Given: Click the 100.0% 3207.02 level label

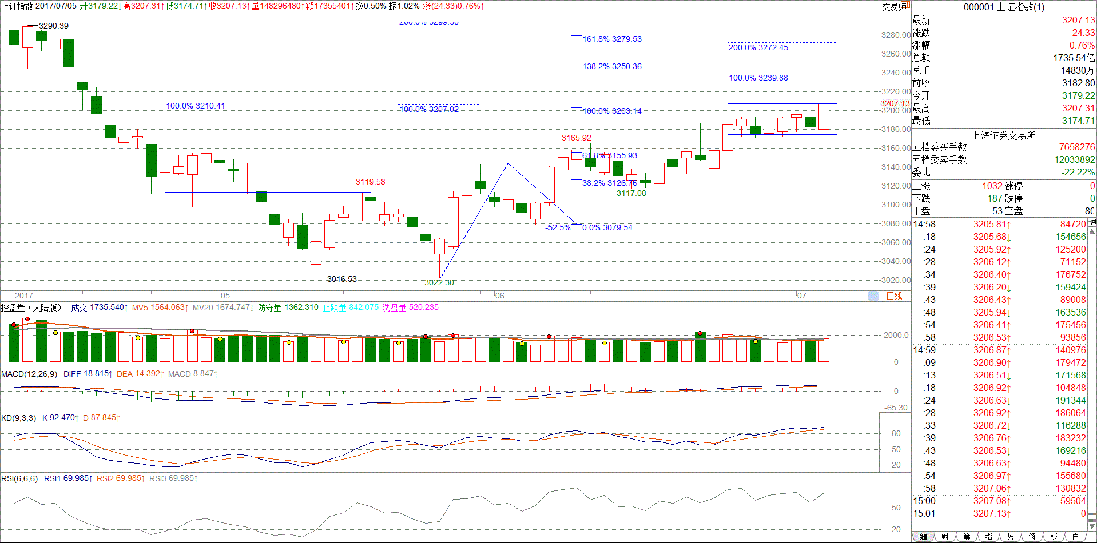Looking at the screenshot, I should pos(429,109).
